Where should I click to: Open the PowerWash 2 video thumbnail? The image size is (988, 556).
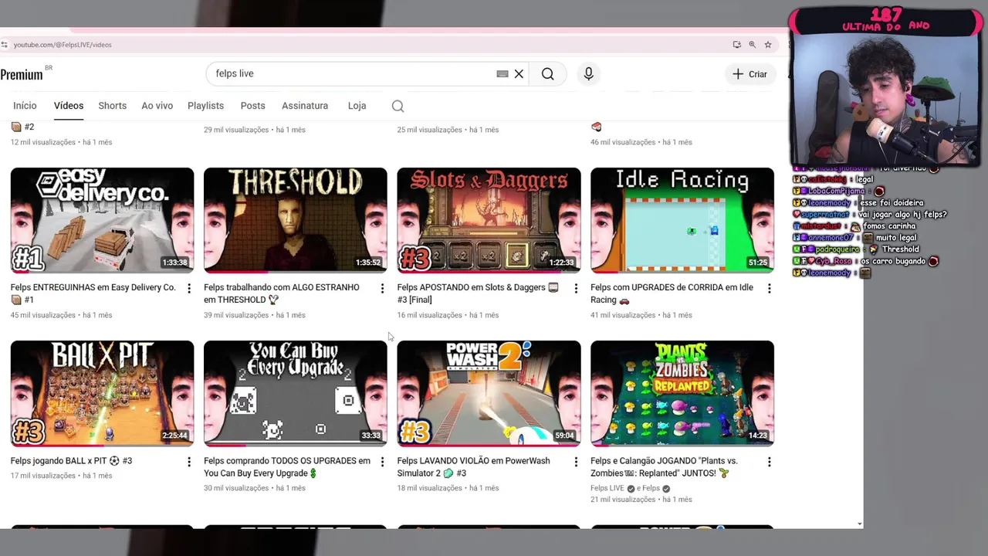coord(489,393)
